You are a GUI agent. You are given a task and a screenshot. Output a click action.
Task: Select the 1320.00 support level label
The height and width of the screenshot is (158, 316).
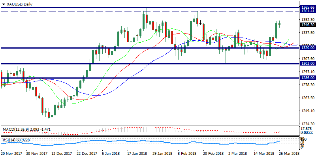tap(307, 48)
